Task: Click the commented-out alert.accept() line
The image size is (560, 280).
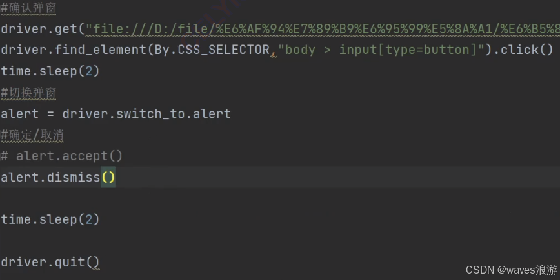Action: click(61, 156)
